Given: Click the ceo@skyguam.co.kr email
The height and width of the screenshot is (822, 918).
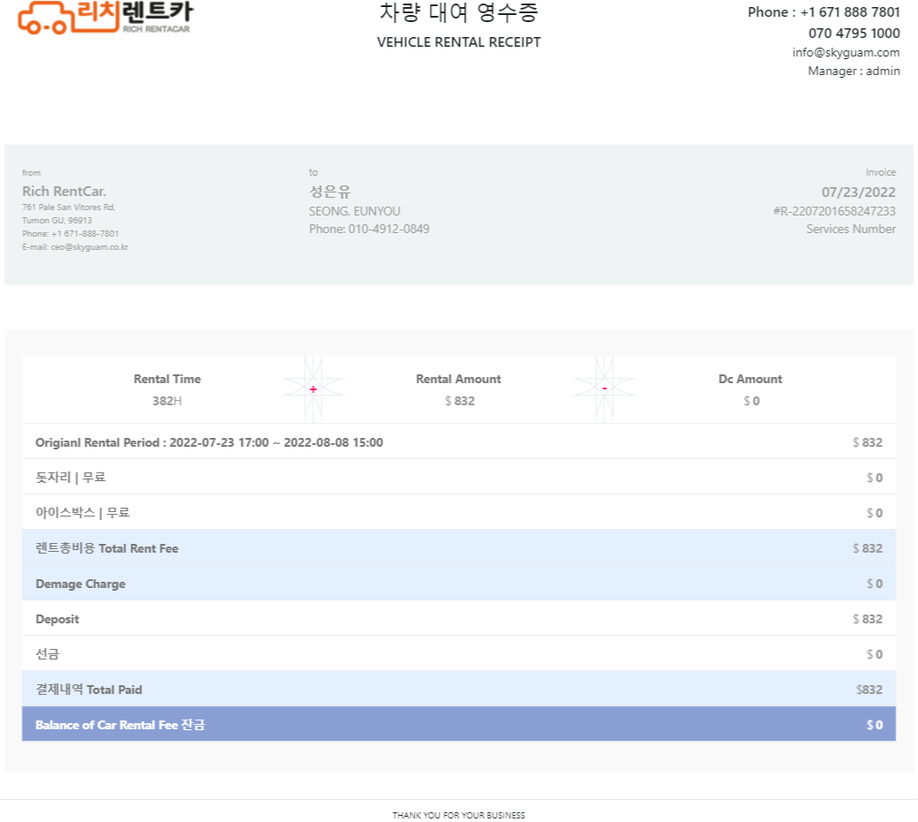Looking at the screenshot, I should point(89,247).
